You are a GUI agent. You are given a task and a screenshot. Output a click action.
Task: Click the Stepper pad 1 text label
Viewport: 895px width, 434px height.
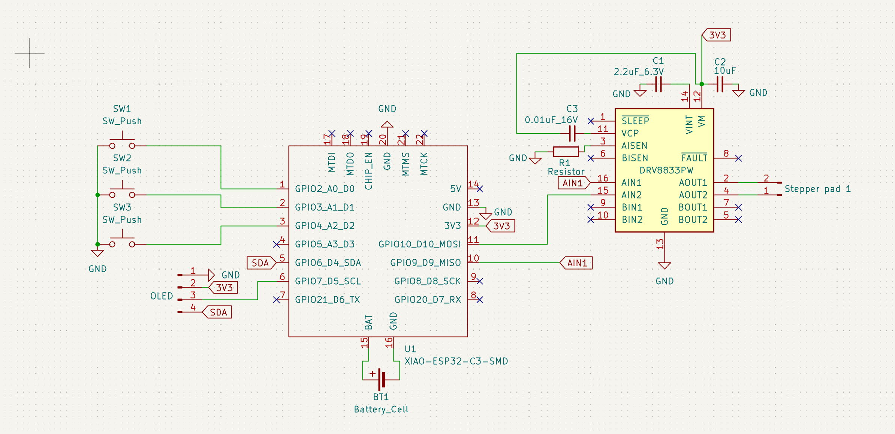click(x=817, y=189)
